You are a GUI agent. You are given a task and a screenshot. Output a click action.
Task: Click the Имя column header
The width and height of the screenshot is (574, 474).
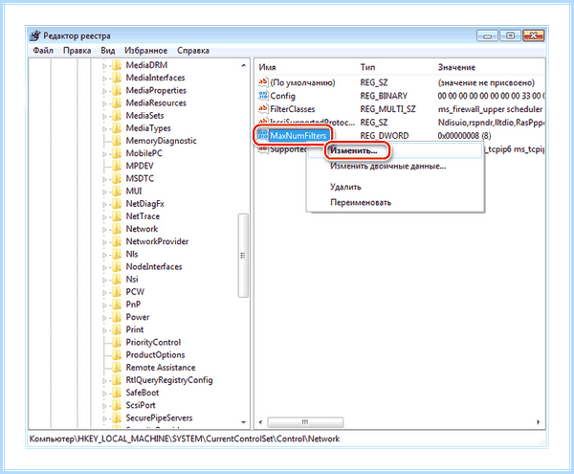click(267, 67)
